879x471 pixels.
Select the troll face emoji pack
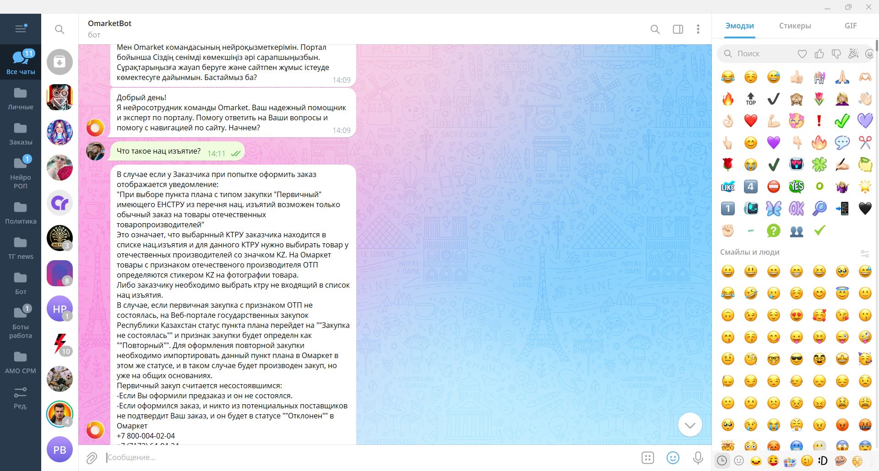pyautogui.click(x=840, y=460)
